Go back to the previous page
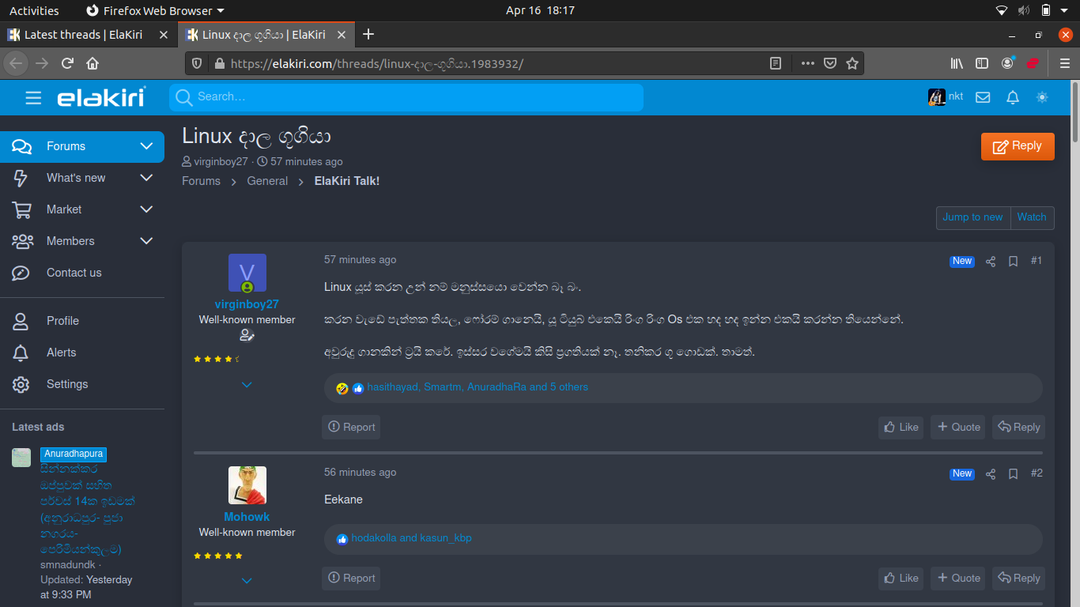 coord(17,63)
